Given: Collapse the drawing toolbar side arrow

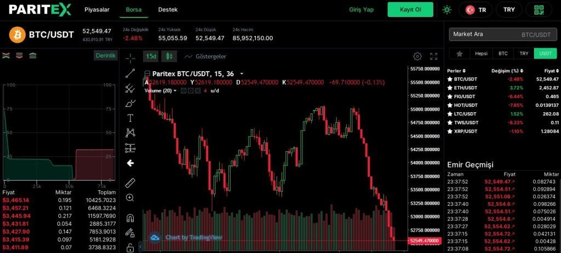Looking at the screenshot, I should [x=140, y=246].
